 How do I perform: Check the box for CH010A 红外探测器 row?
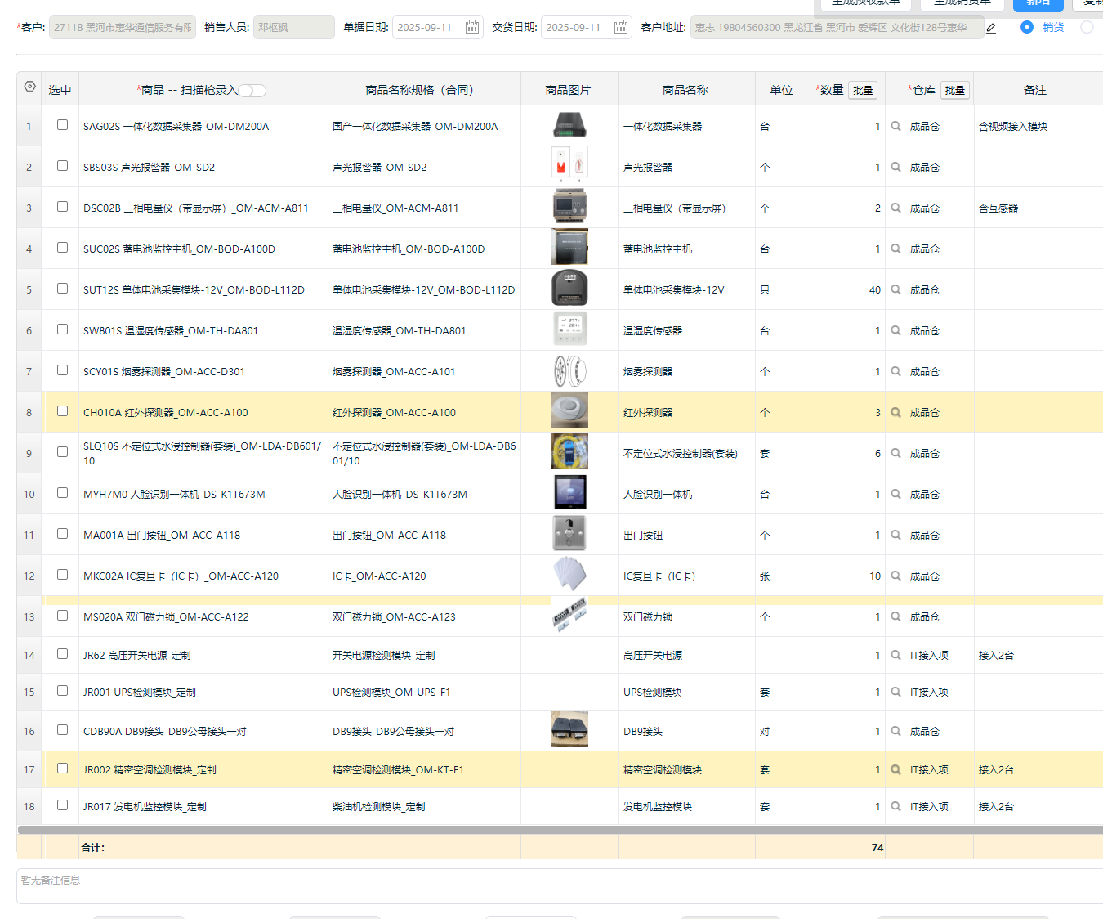62,411
